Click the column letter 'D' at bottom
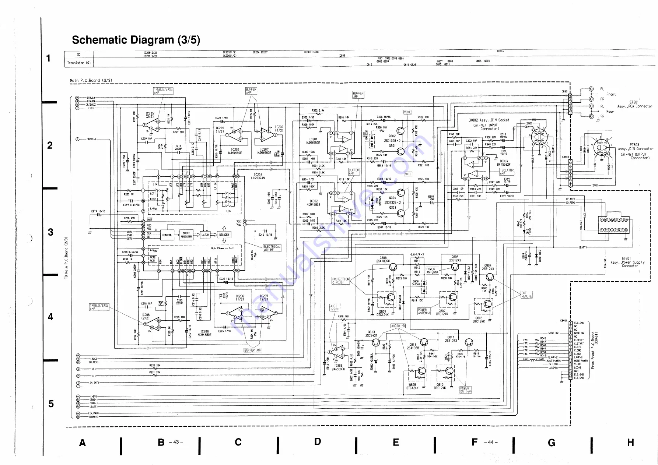The image size is (658, 465). [x=318, y=441]
